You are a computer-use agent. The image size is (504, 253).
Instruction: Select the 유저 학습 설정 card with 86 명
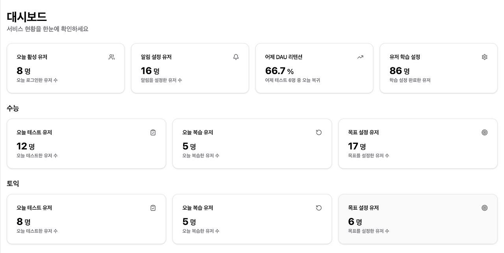pos(438,68)
